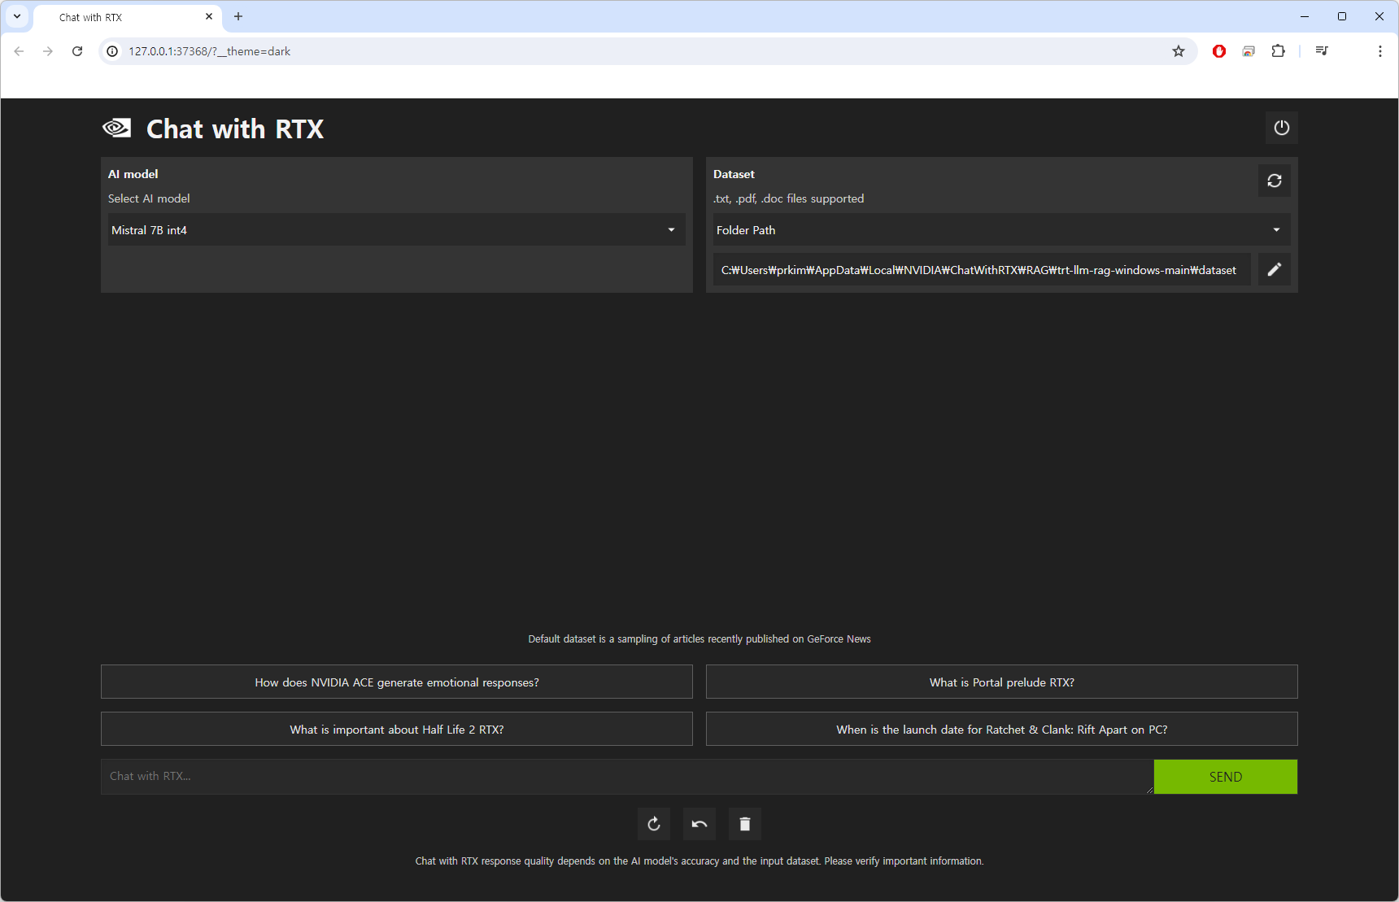Click the NVIDIA logo next to title
The image size is (1399, 902).
117,128
